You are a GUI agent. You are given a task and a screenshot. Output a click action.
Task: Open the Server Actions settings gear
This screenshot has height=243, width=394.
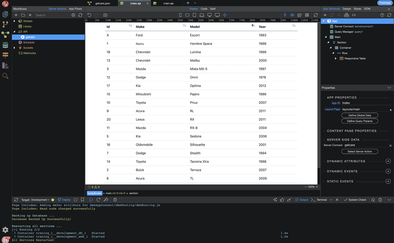pyautogui.click(x=73, y=15)
